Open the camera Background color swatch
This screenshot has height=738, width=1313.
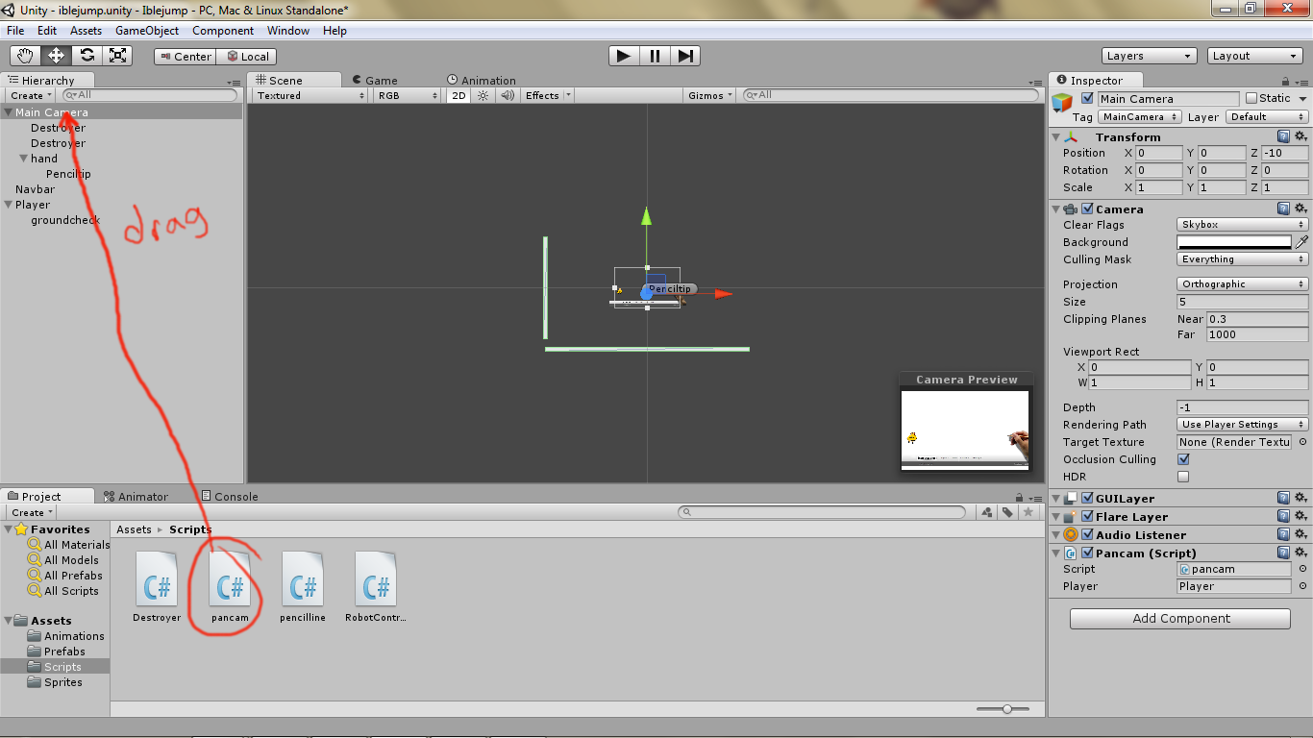pyautogui.click(x=1235, y=241)
